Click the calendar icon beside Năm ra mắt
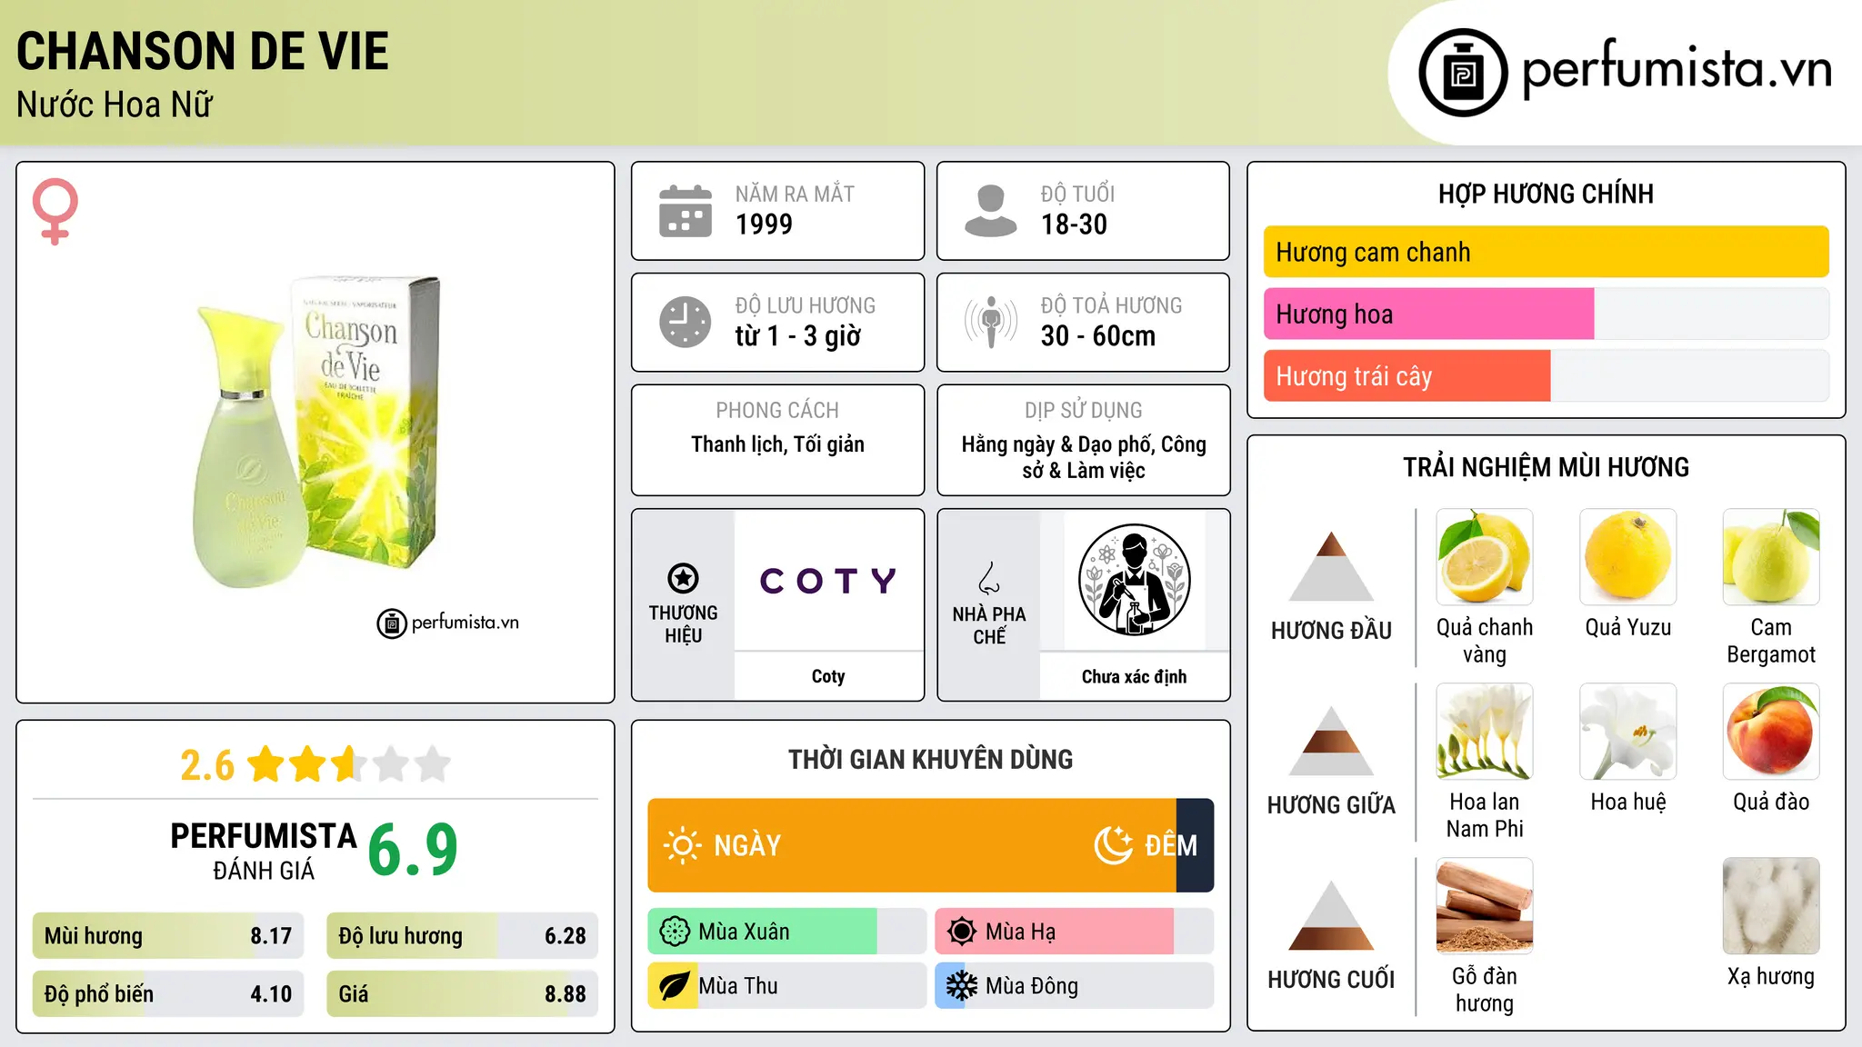The width and height of the screenshot is (1862, 1047). (686, 211)
